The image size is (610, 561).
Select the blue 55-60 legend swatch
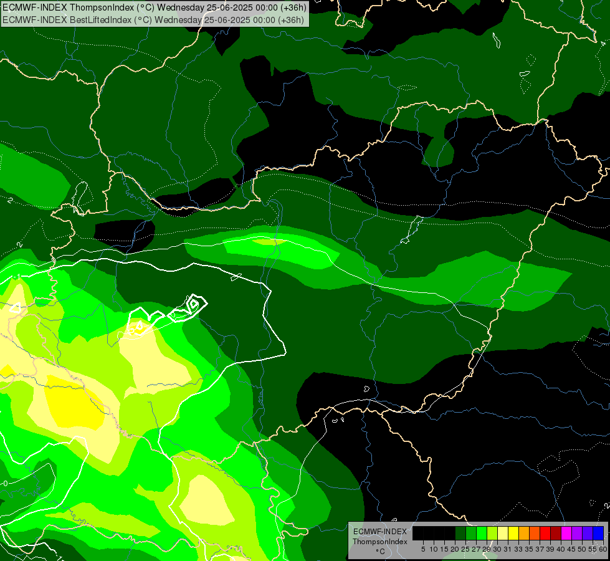(x=598, y=533)
